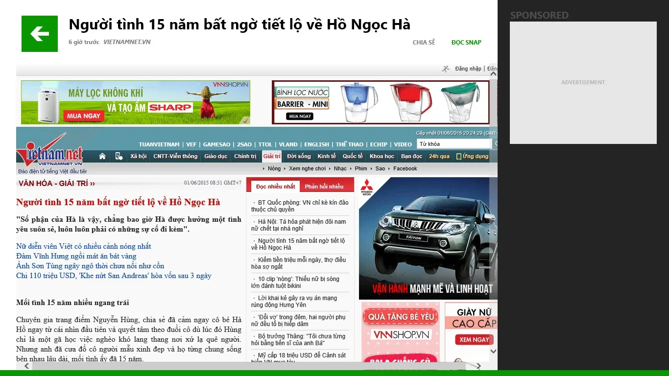Click the Barrier Mini water filter banner
This screenshot has height=376, width=669.
coord(381,102)
